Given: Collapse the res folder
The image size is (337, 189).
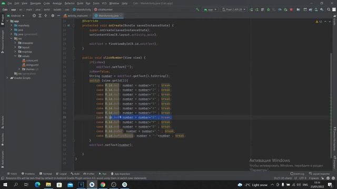Looking at the screenshot, I should point(11,38).
